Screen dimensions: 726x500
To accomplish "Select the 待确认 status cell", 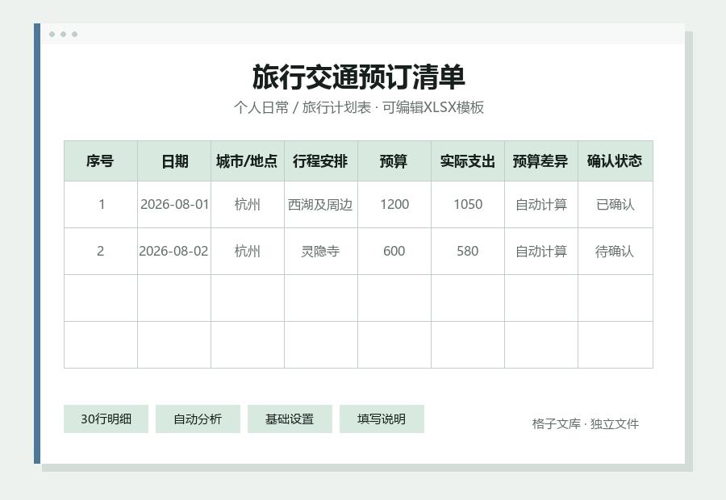I will coord(615,252).
